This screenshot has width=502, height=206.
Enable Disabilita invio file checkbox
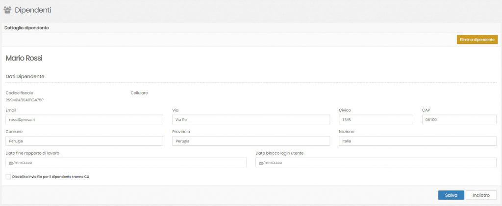click(x=8, y=177)
